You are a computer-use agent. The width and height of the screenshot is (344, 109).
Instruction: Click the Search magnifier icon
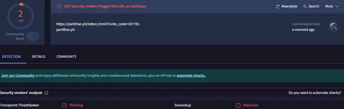[x=305, y=7]
